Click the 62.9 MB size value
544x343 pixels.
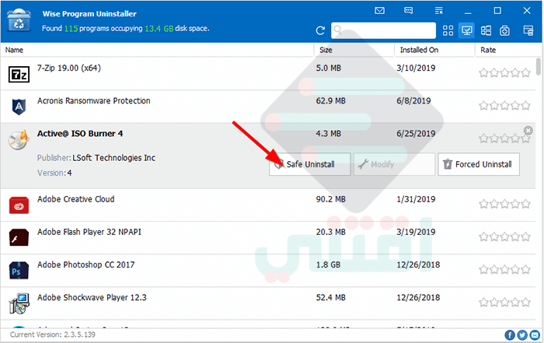(x=330, y=101)
